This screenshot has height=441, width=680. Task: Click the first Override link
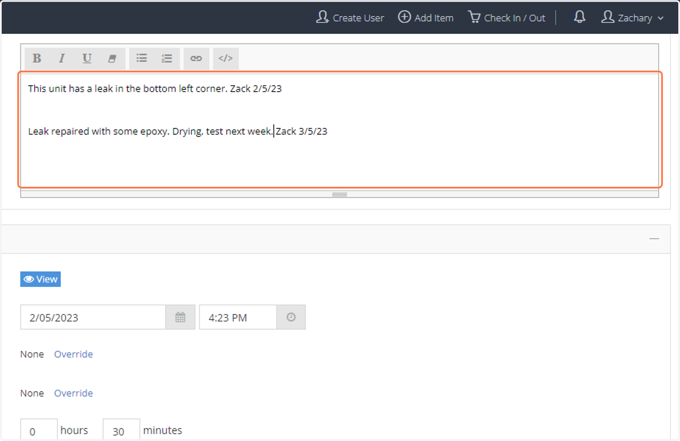pyautogui.click(x=74, y=354)
